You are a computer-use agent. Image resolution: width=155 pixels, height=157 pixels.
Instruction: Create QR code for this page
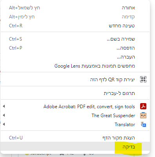pos(75,79)
